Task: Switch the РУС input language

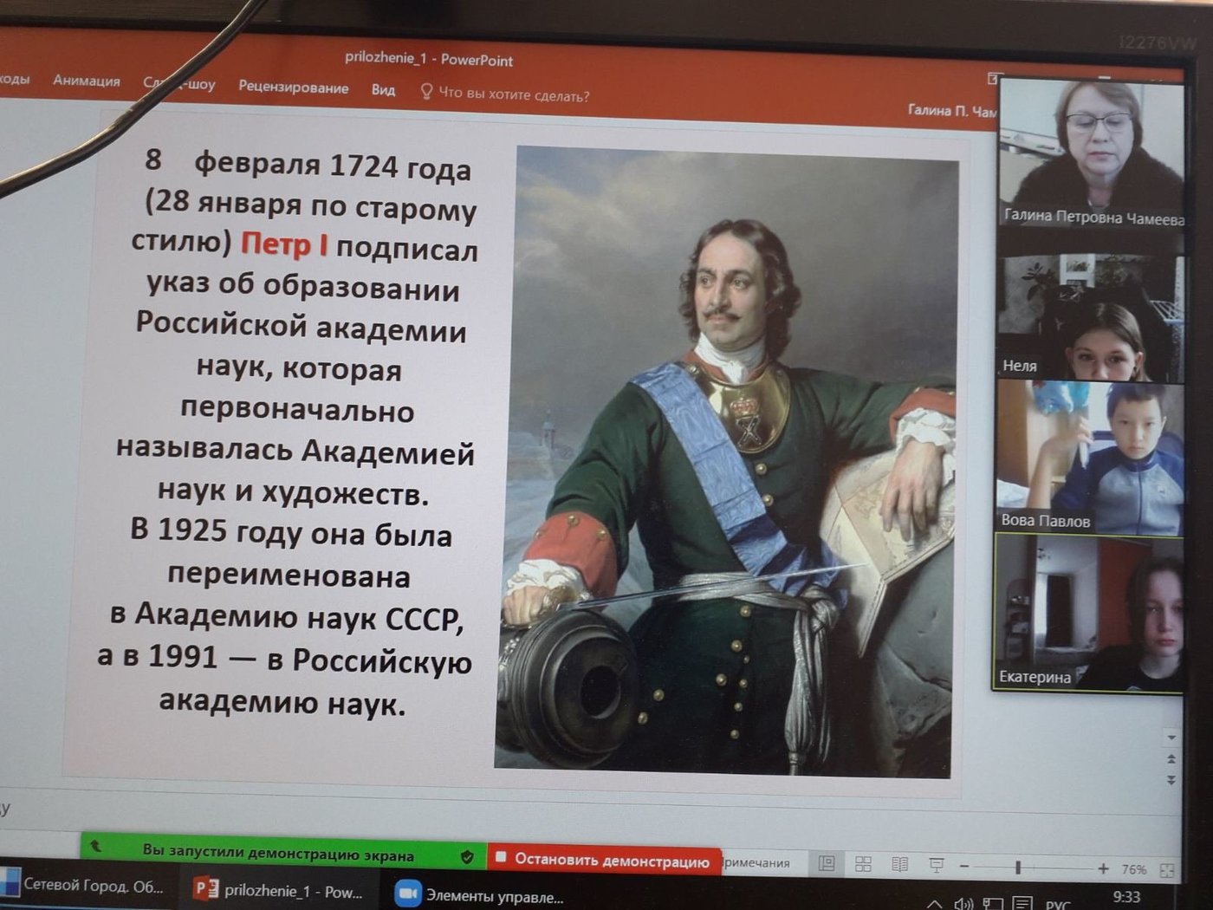Action: point(1058,905)
